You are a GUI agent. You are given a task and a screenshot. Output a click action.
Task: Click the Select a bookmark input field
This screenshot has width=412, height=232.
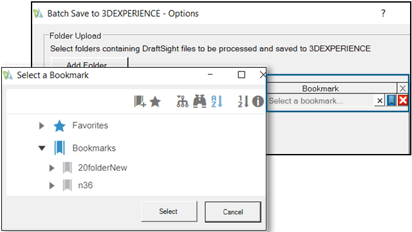pyautogui.click(x=321, y=101)
